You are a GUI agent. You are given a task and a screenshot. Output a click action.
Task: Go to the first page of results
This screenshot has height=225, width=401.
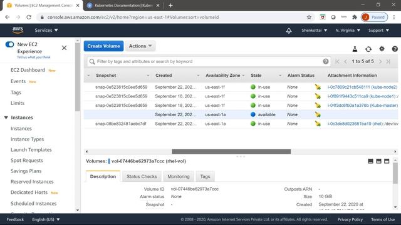337,61
